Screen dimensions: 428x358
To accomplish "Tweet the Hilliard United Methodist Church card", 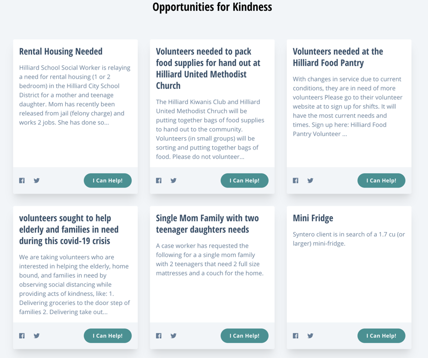I will coord(173,181).
